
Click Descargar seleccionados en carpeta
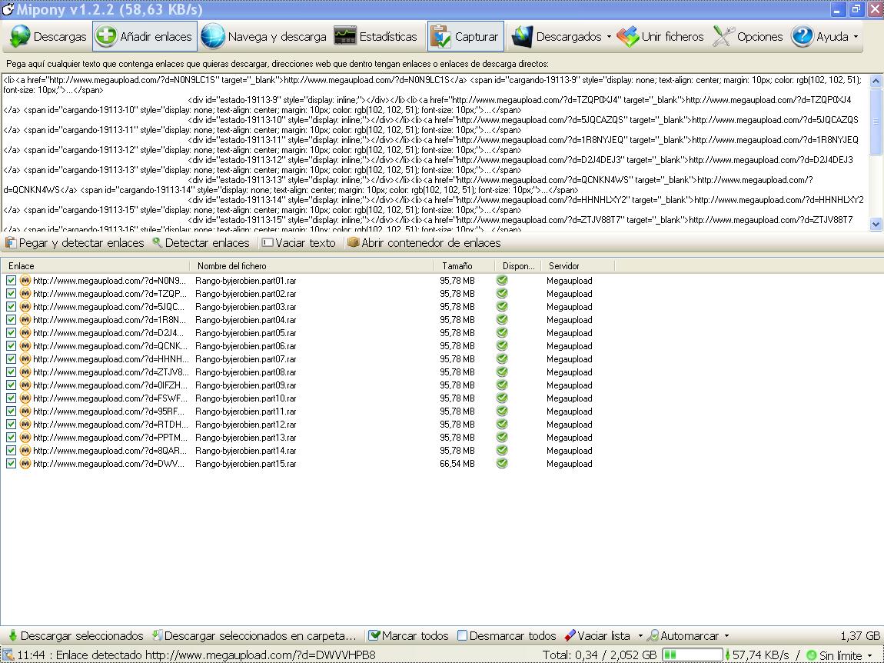point(255,635)
